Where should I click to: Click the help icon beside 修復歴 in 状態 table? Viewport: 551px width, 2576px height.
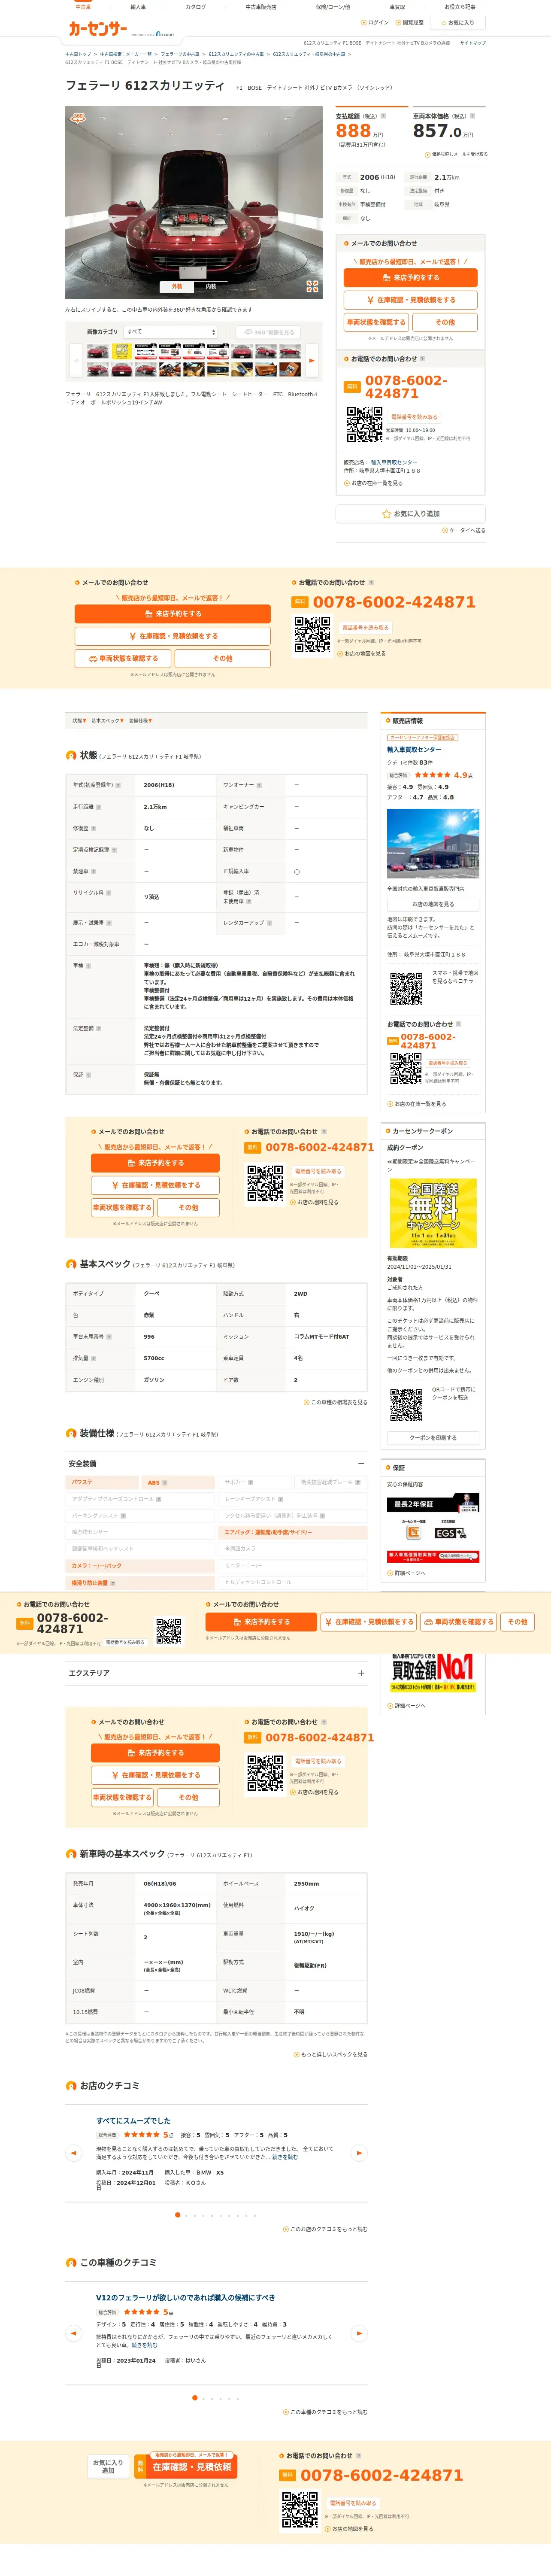(x=94, y=828)
